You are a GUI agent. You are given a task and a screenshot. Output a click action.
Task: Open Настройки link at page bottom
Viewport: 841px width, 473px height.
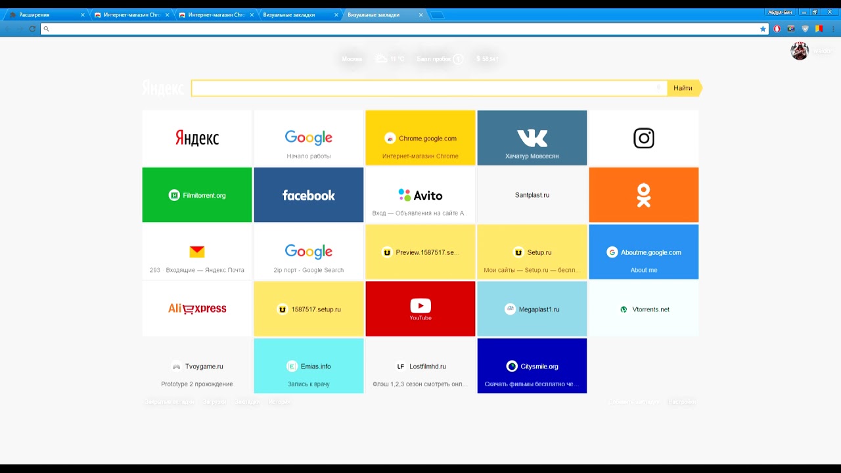682,401
